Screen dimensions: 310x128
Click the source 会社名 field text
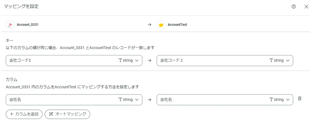click(x=15, y=100)
